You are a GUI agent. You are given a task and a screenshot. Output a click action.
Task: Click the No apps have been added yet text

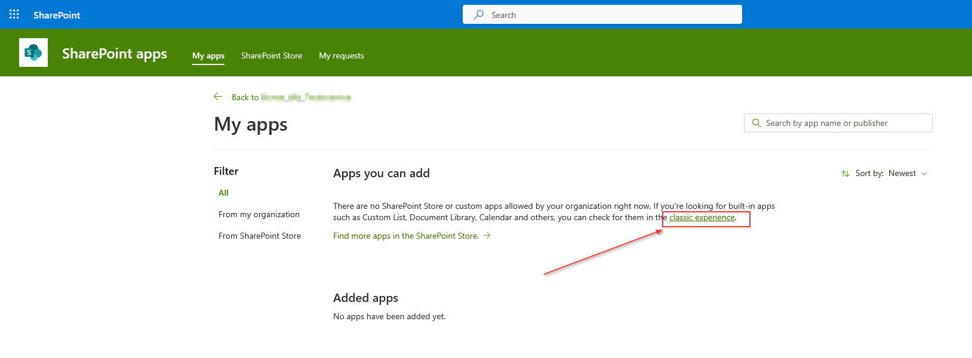389,316
